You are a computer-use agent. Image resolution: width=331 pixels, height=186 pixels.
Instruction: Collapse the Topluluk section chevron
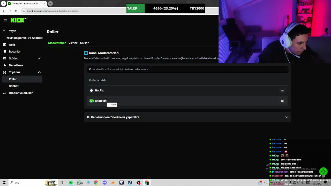tap(39, 72)
